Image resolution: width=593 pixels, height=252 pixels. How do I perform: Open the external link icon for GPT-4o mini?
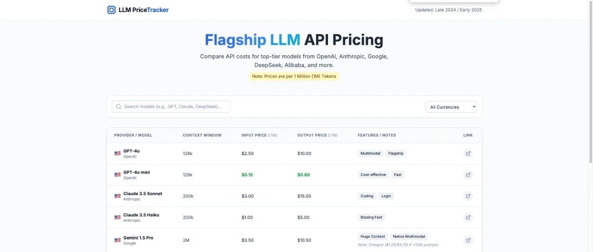click(x=468, y=175)
